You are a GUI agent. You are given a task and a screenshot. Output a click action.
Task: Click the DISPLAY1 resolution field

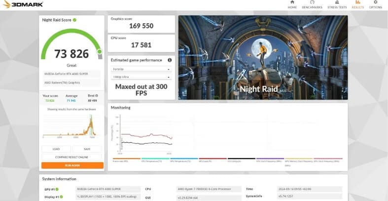tap(108, 197)
